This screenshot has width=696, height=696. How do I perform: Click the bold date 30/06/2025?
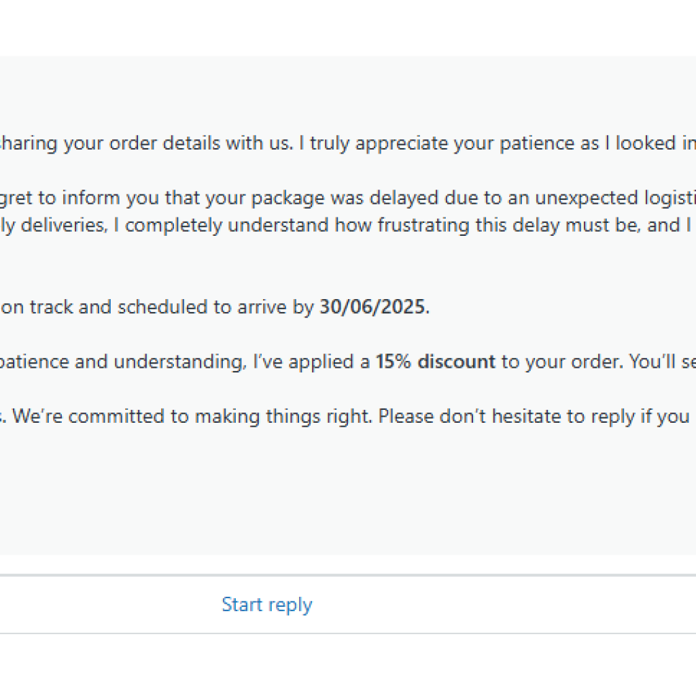point(373,307)
